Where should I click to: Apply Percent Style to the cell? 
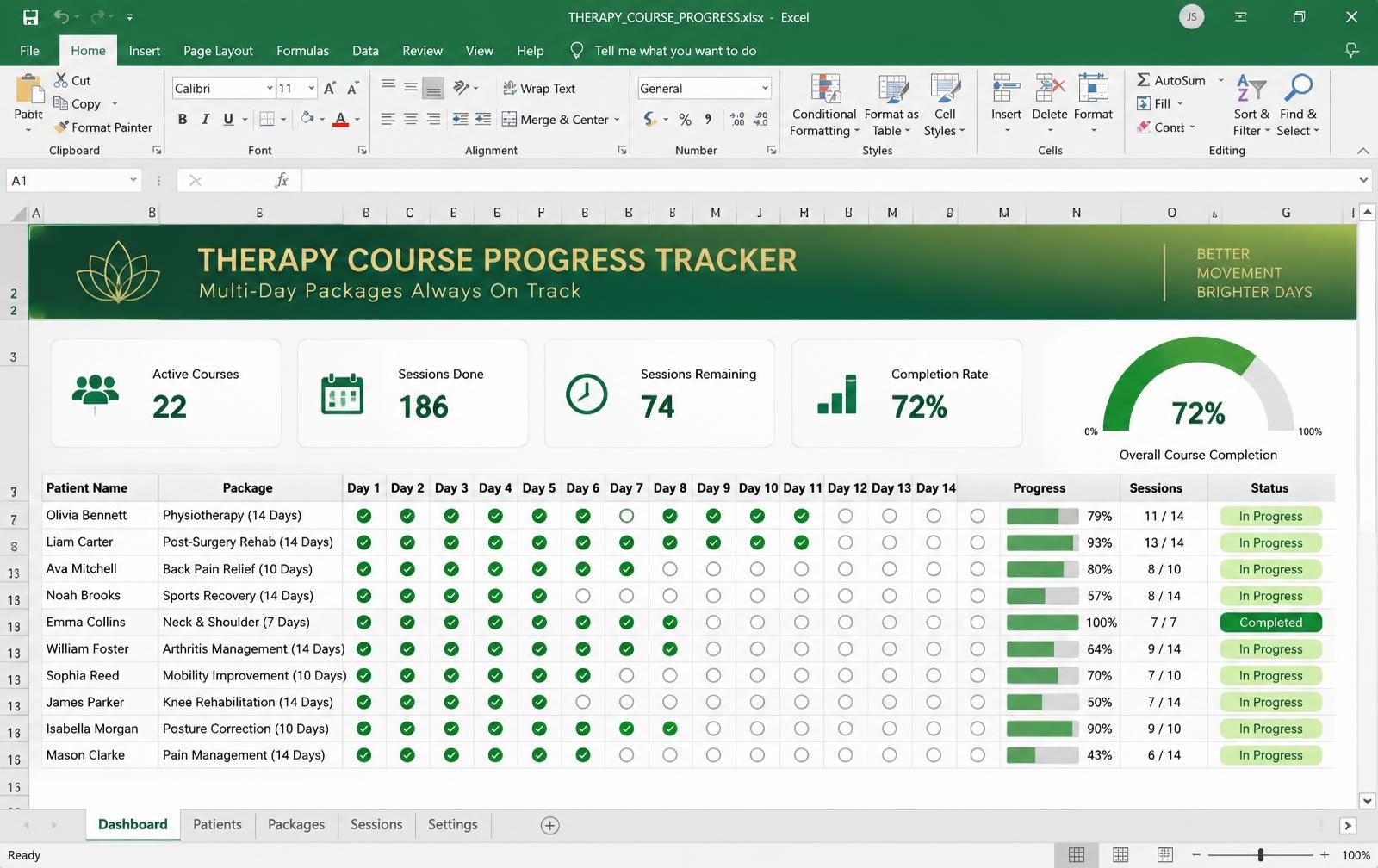click(x=685, y=120)
